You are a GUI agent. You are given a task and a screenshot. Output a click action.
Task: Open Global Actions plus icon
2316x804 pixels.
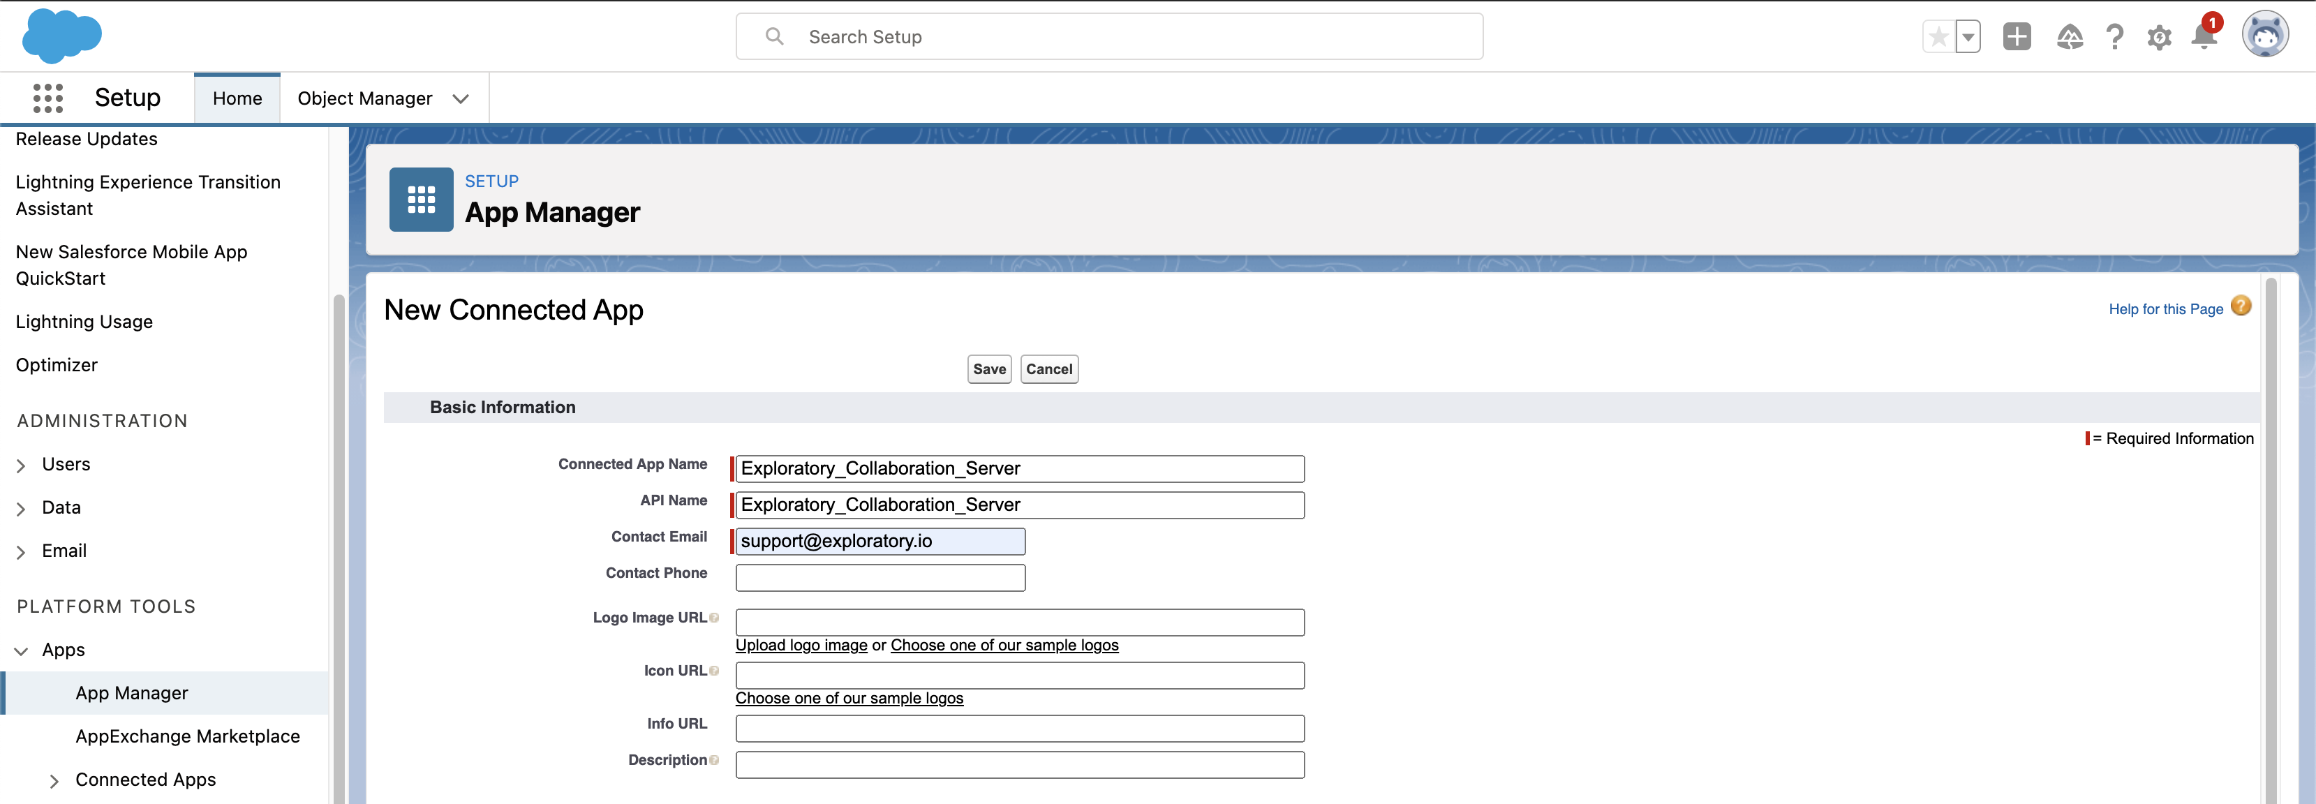click(x=2017, y=37)
